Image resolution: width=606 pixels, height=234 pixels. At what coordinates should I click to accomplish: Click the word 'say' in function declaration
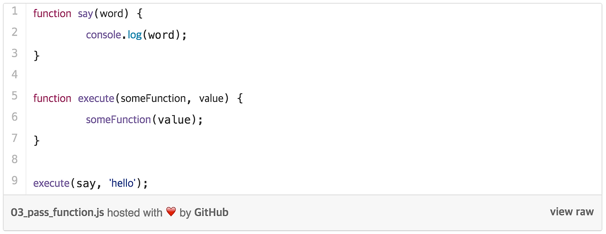(86, 14)
